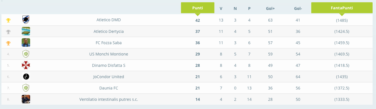
Task: Click the gold trophy next to Atletico DMD
Action: coord(8,20)
